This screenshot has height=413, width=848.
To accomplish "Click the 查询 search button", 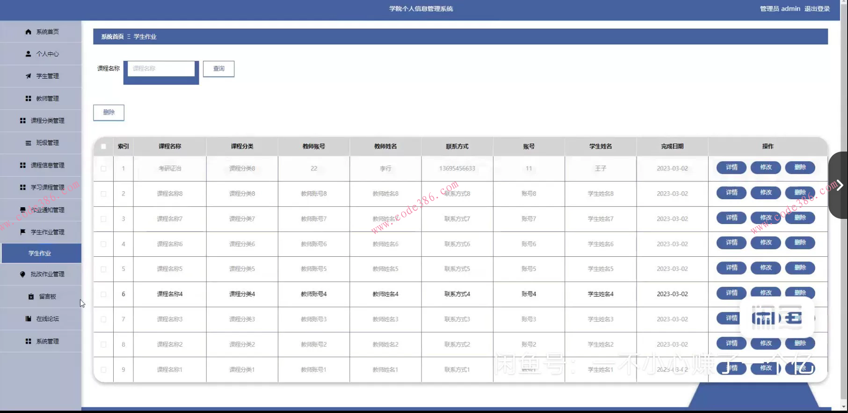I will 218,69.
